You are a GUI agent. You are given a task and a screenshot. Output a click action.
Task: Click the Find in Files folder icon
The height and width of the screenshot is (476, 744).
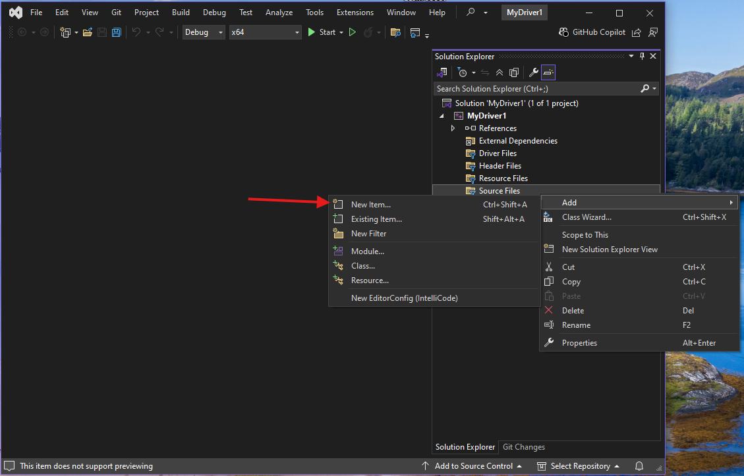[395, 32]
